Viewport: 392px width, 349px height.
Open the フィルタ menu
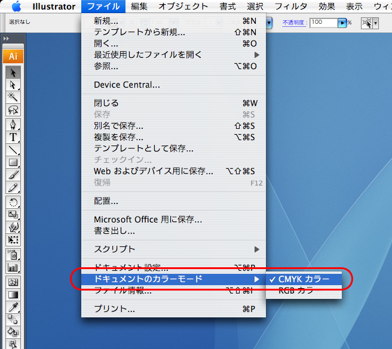(x=291, y=7)
